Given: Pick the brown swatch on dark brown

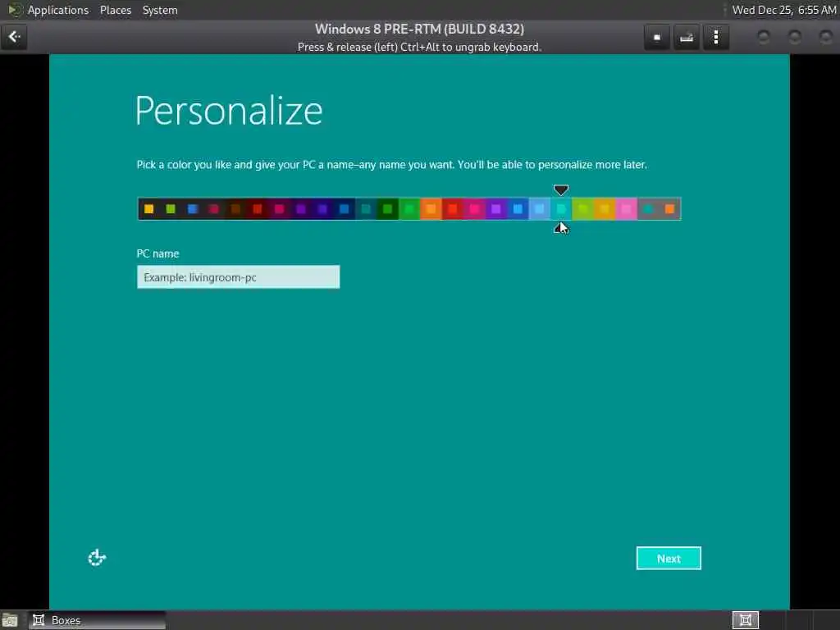Looking at the screenshot, I should pyautogui.click(x=235, y=209).
